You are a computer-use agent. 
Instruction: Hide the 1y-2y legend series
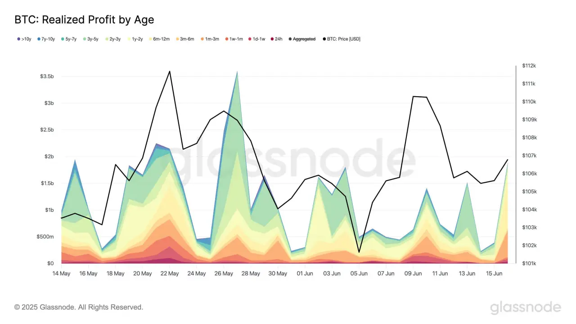135,39
